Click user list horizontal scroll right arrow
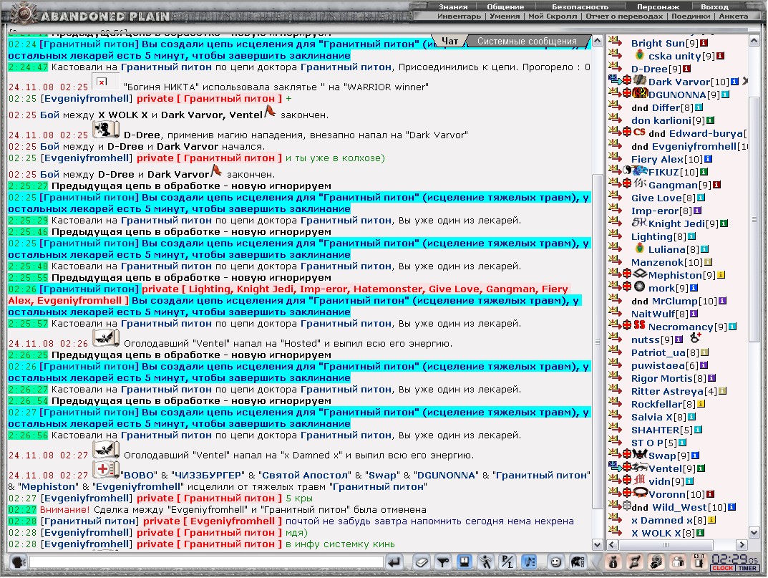Image resolution: width=768 pixels, height=578 pixels. tap(742, 544)
